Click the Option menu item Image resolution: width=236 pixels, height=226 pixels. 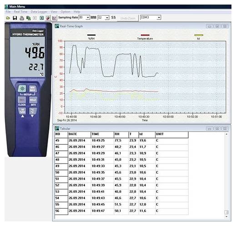click(65, 12)
